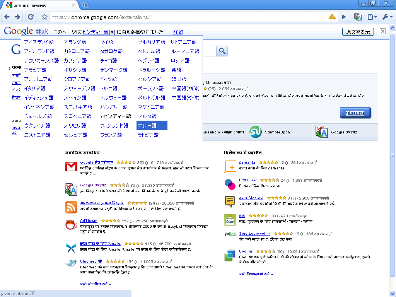396x297 pixels.
Task: Open the AdThwart extension link
Action: click(89, 221)
